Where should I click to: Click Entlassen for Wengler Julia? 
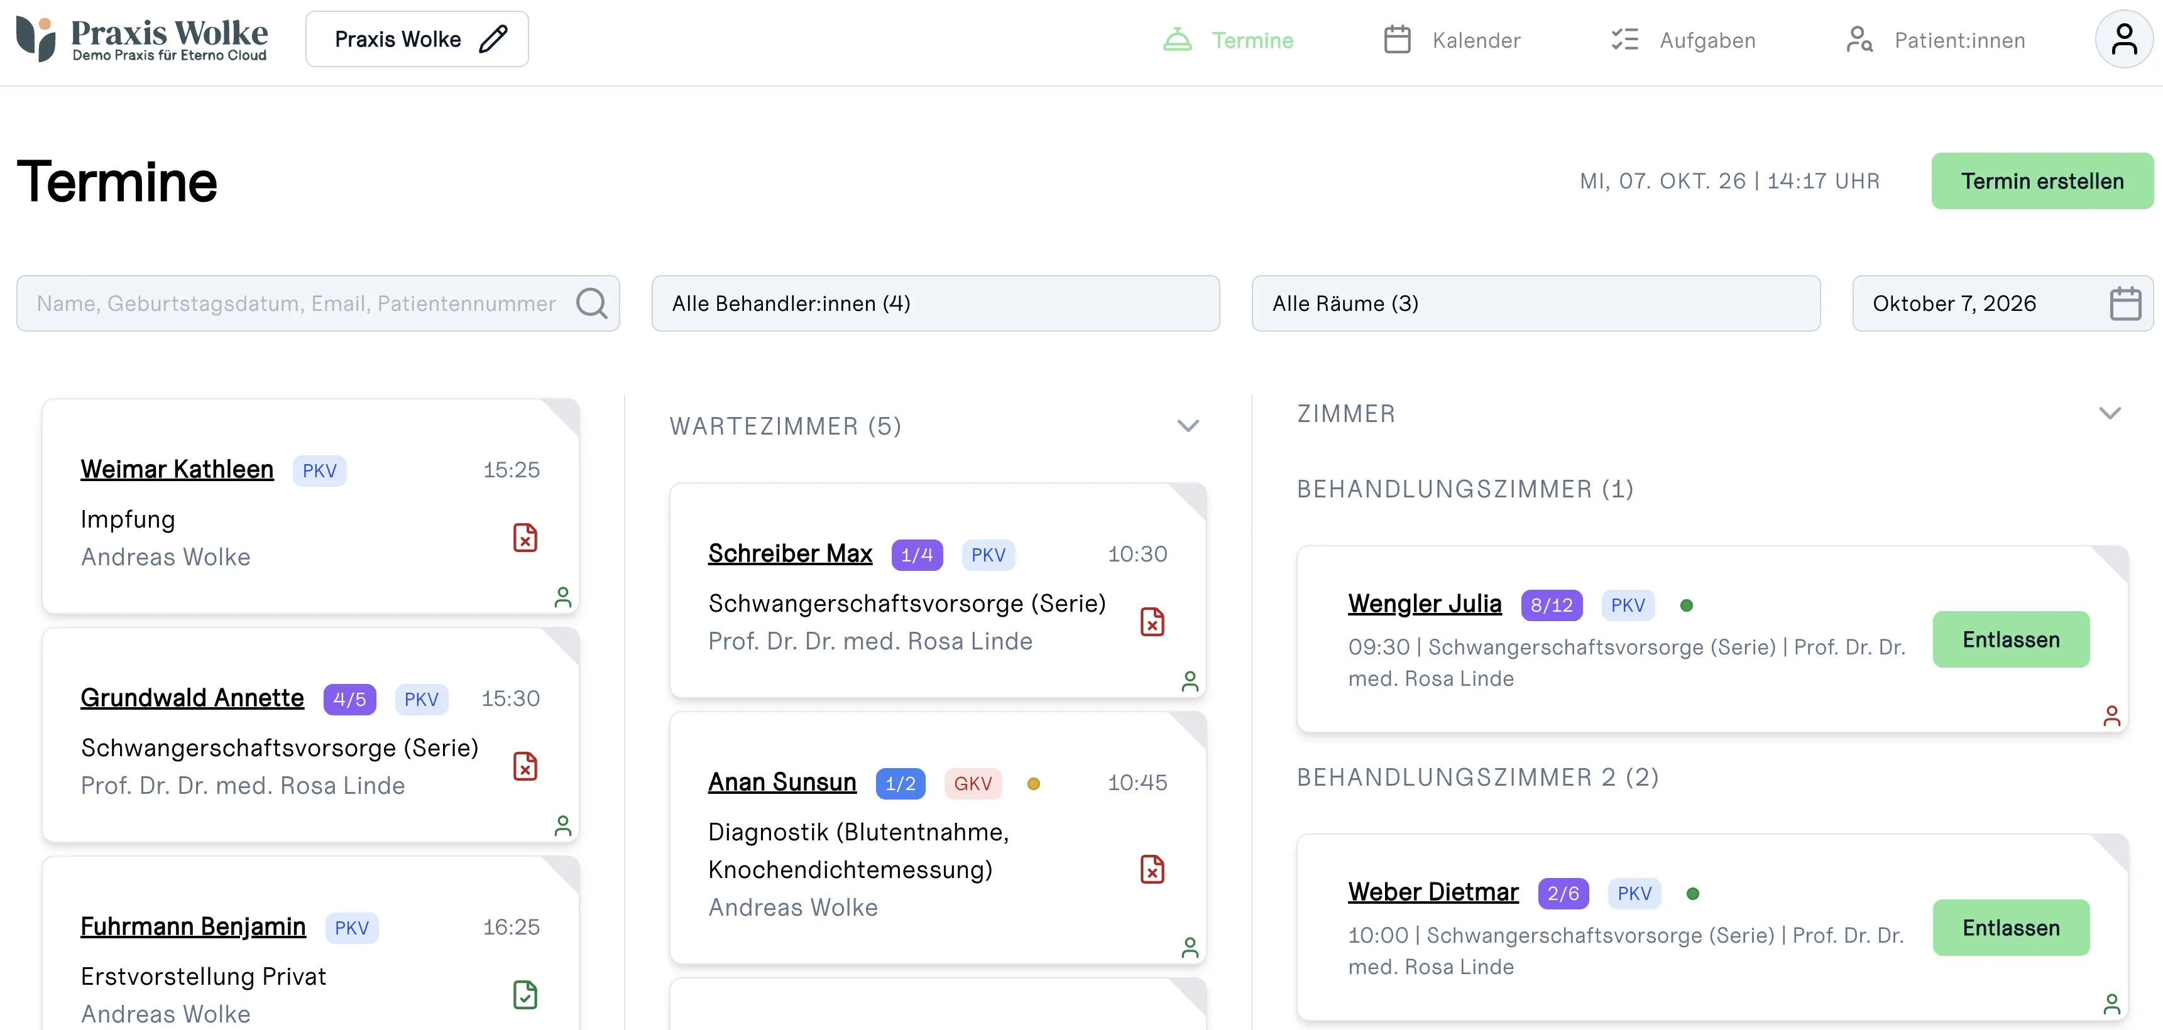pyautogui.click(x=2010, y=639)
